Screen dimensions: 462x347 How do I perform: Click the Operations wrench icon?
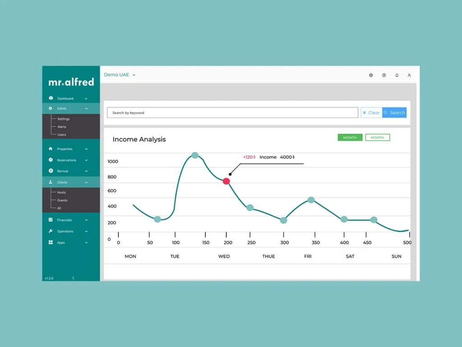pos(51,231)
